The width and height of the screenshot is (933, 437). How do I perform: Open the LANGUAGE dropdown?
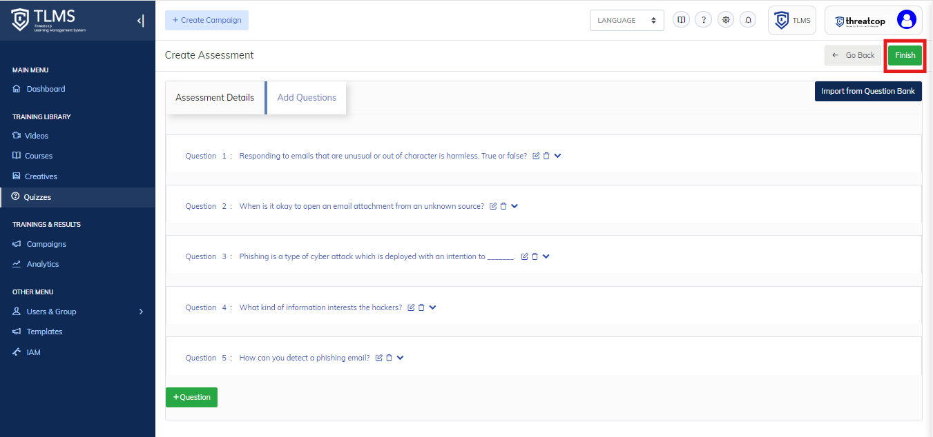pyautogui.click(x=627, y=20)
